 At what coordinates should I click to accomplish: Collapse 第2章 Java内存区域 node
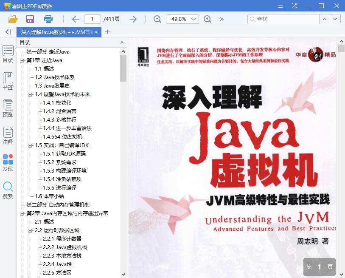22,213
